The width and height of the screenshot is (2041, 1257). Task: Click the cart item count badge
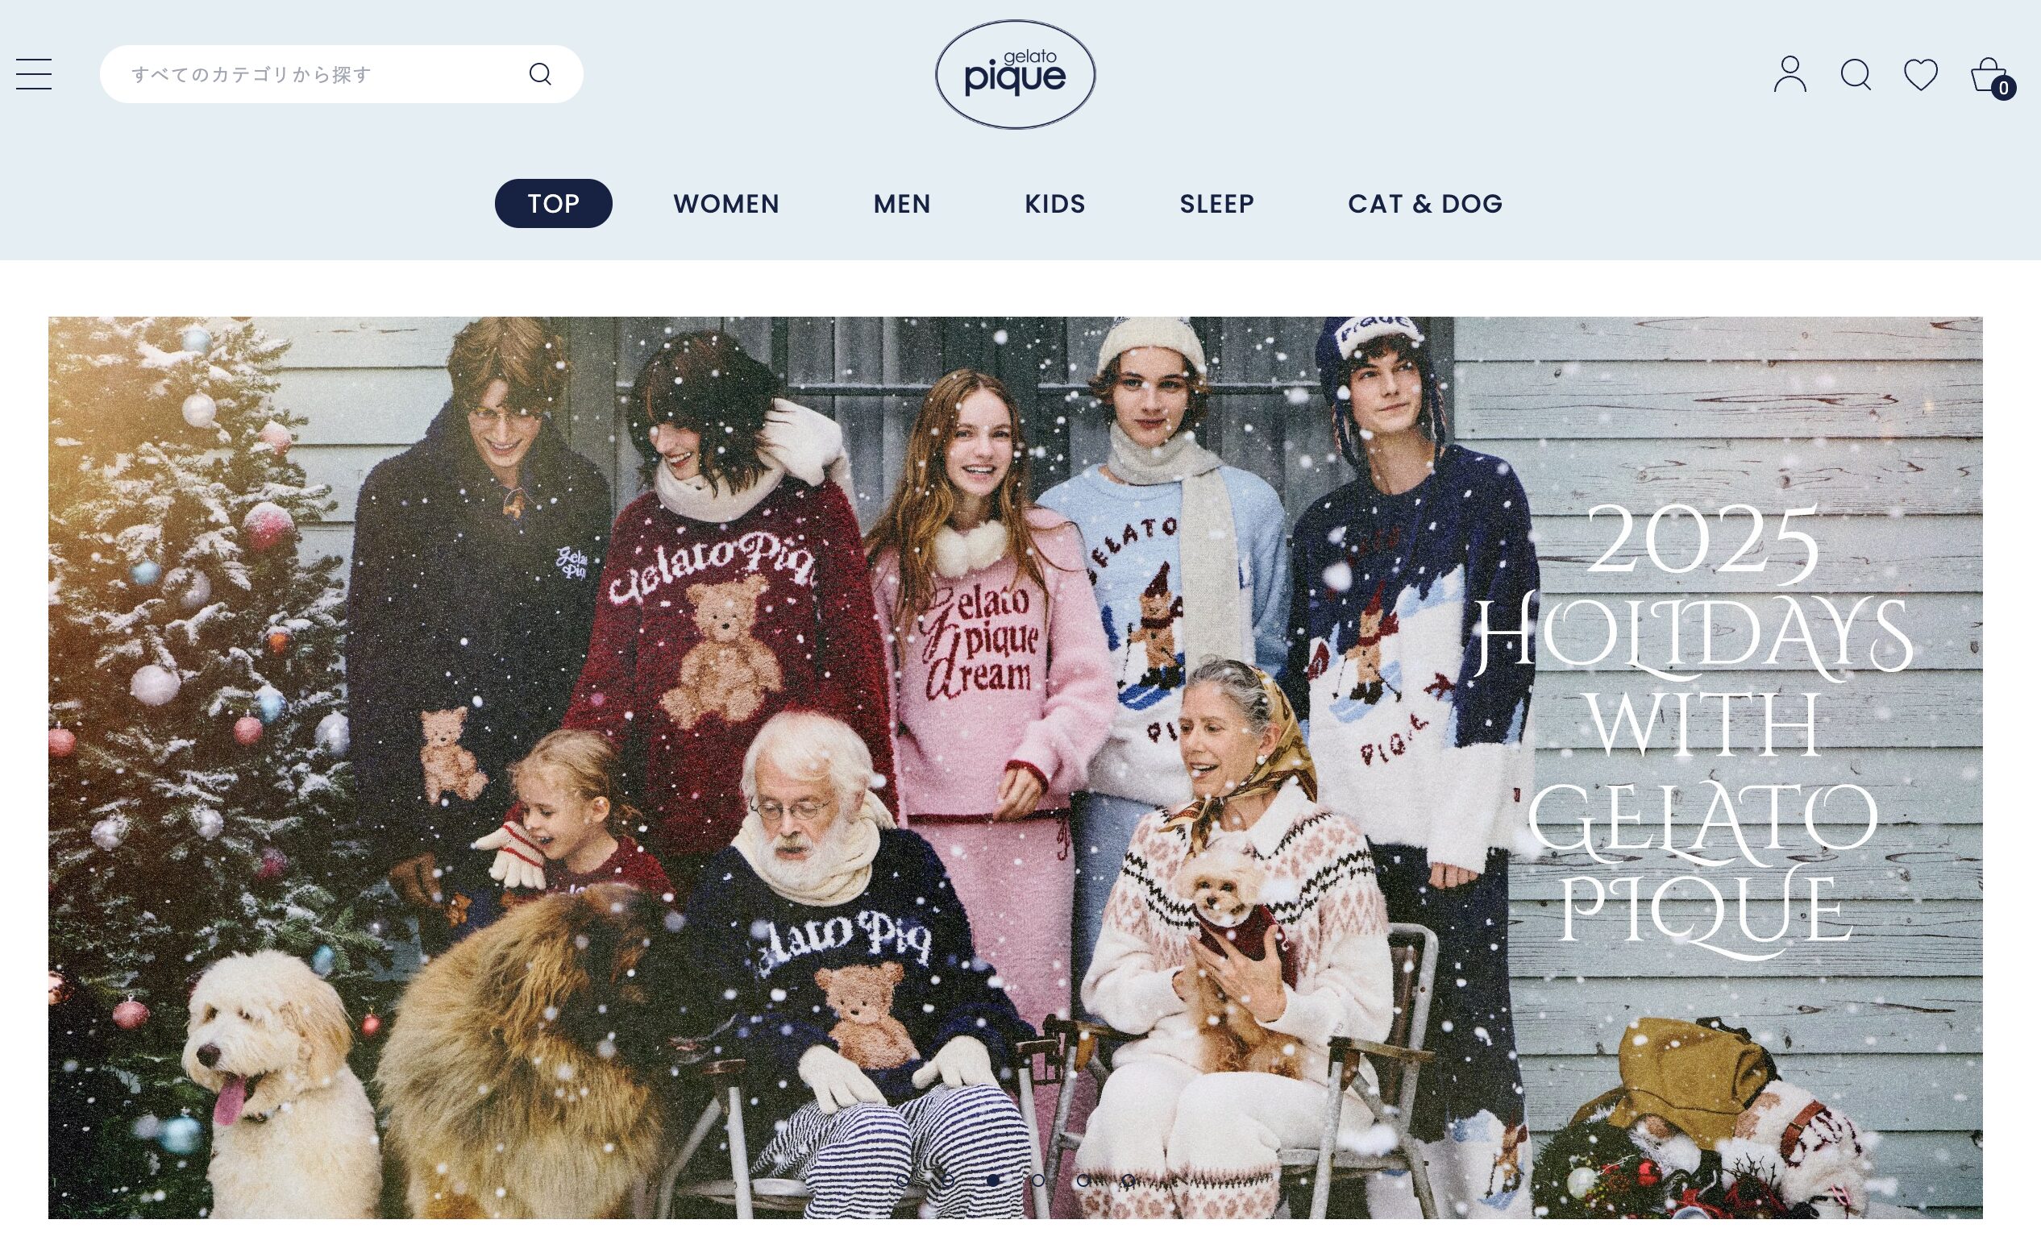pos(2004,88)
